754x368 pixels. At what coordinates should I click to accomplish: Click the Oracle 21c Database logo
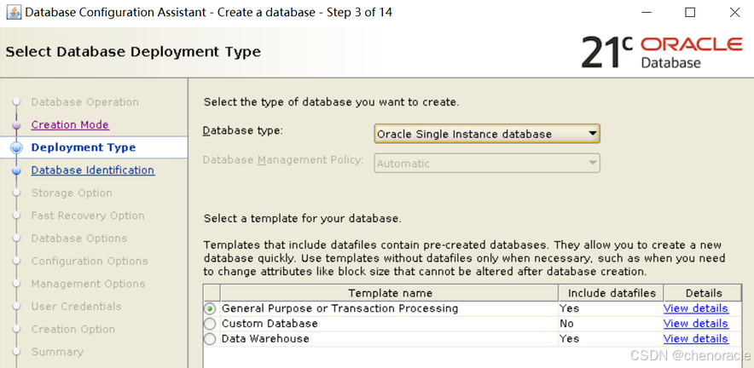(x=662, y=52)
